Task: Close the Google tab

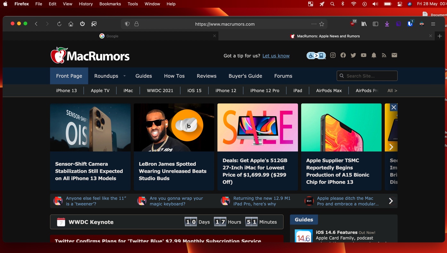Action: click(214, 36)
